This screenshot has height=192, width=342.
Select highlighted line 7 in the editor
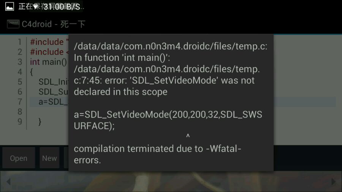pyautogui.click(x=183, y=102)
